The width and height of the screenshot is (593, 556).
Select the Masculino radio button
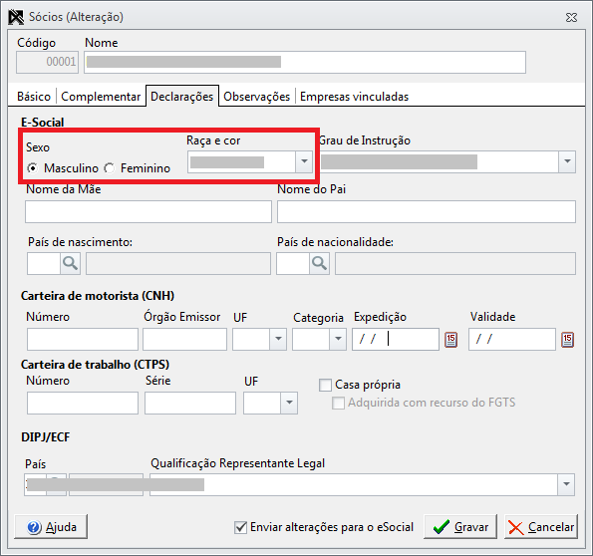tap(33, 168)
